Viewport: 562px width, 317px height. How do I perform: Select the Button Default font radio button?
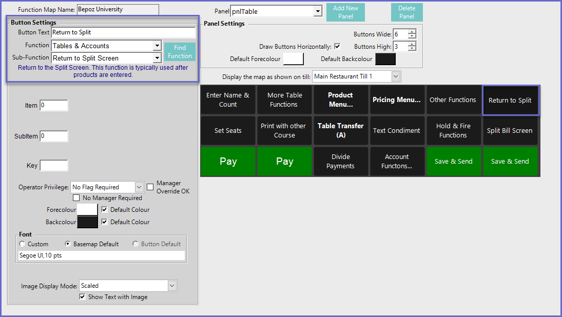(x=135, y=244)
